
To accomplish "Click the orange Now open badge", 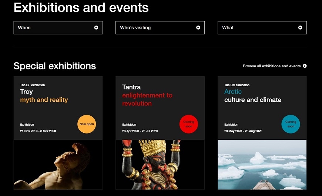I will tap(87, 124).
